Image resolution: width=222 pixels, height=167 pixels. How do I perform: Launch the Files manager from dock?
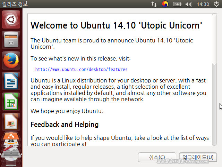pyautogui.click(x=11, y=40)
